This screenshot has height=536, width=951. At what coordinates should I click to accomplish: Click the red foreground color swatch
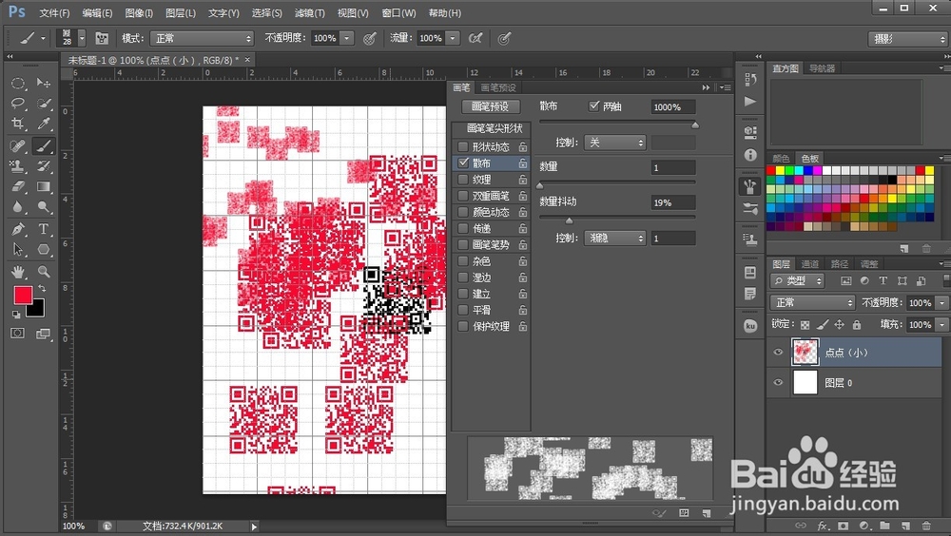[x=23, y=296]
